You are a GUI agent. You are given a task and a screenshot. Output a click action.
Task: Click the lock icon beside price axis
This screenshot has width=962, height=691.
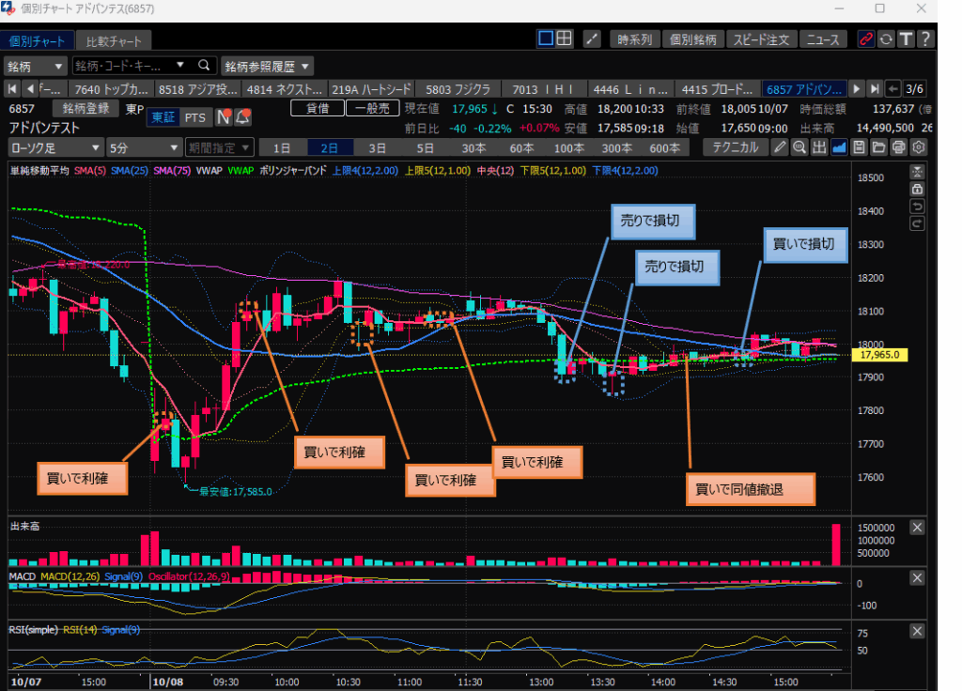click(x=918, y=189)
